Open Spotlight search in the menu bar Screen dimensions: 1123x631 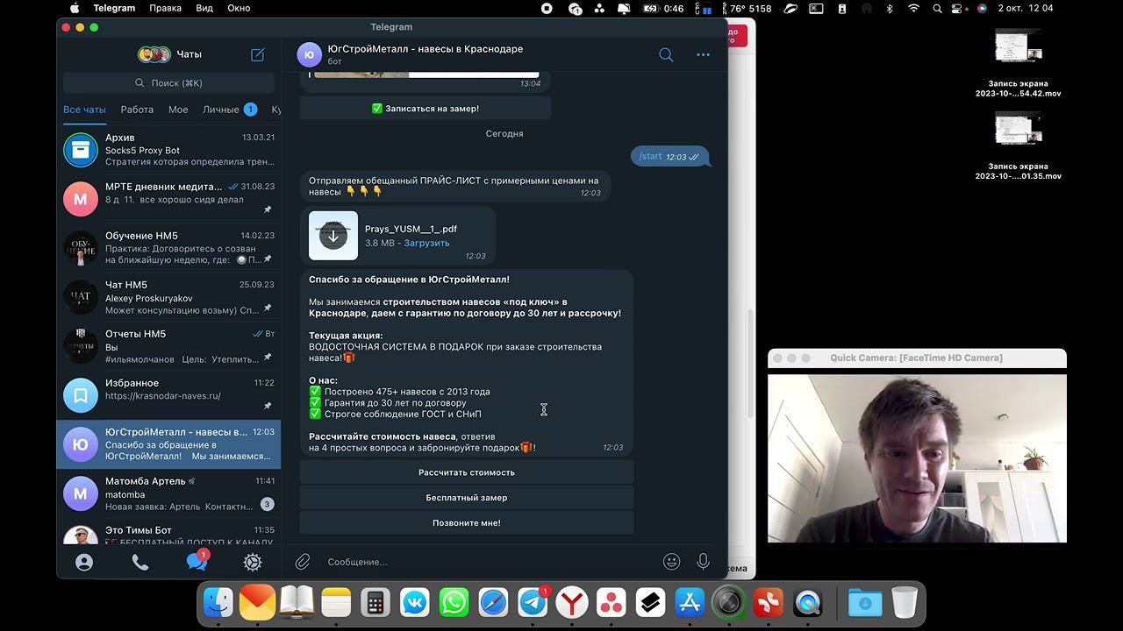(937, 8)
